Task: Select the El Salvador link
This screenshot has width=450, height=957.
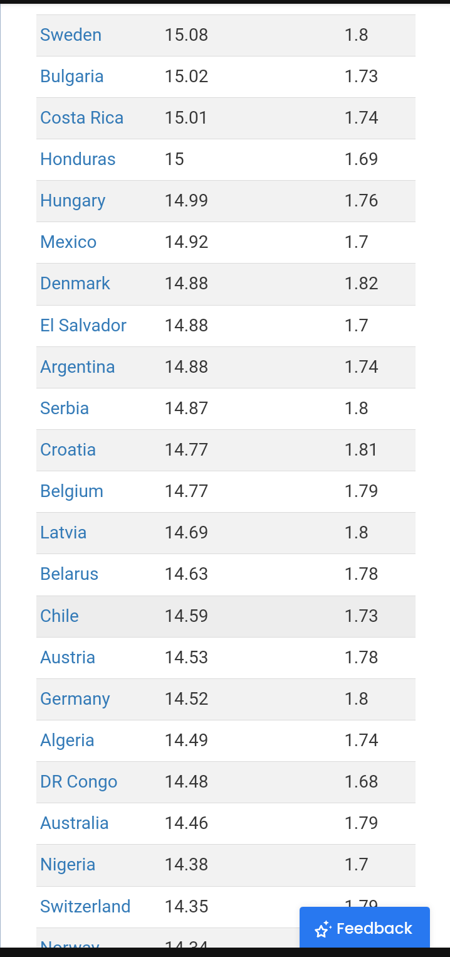Action: pyautogui.click(x=83, y=326)
